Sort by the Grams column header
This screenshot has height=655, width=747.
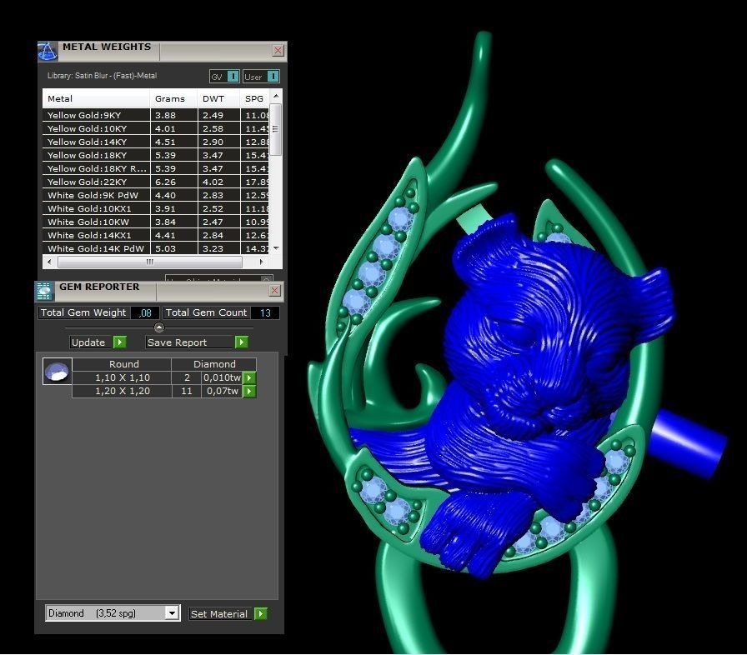[x=174, y=98]
